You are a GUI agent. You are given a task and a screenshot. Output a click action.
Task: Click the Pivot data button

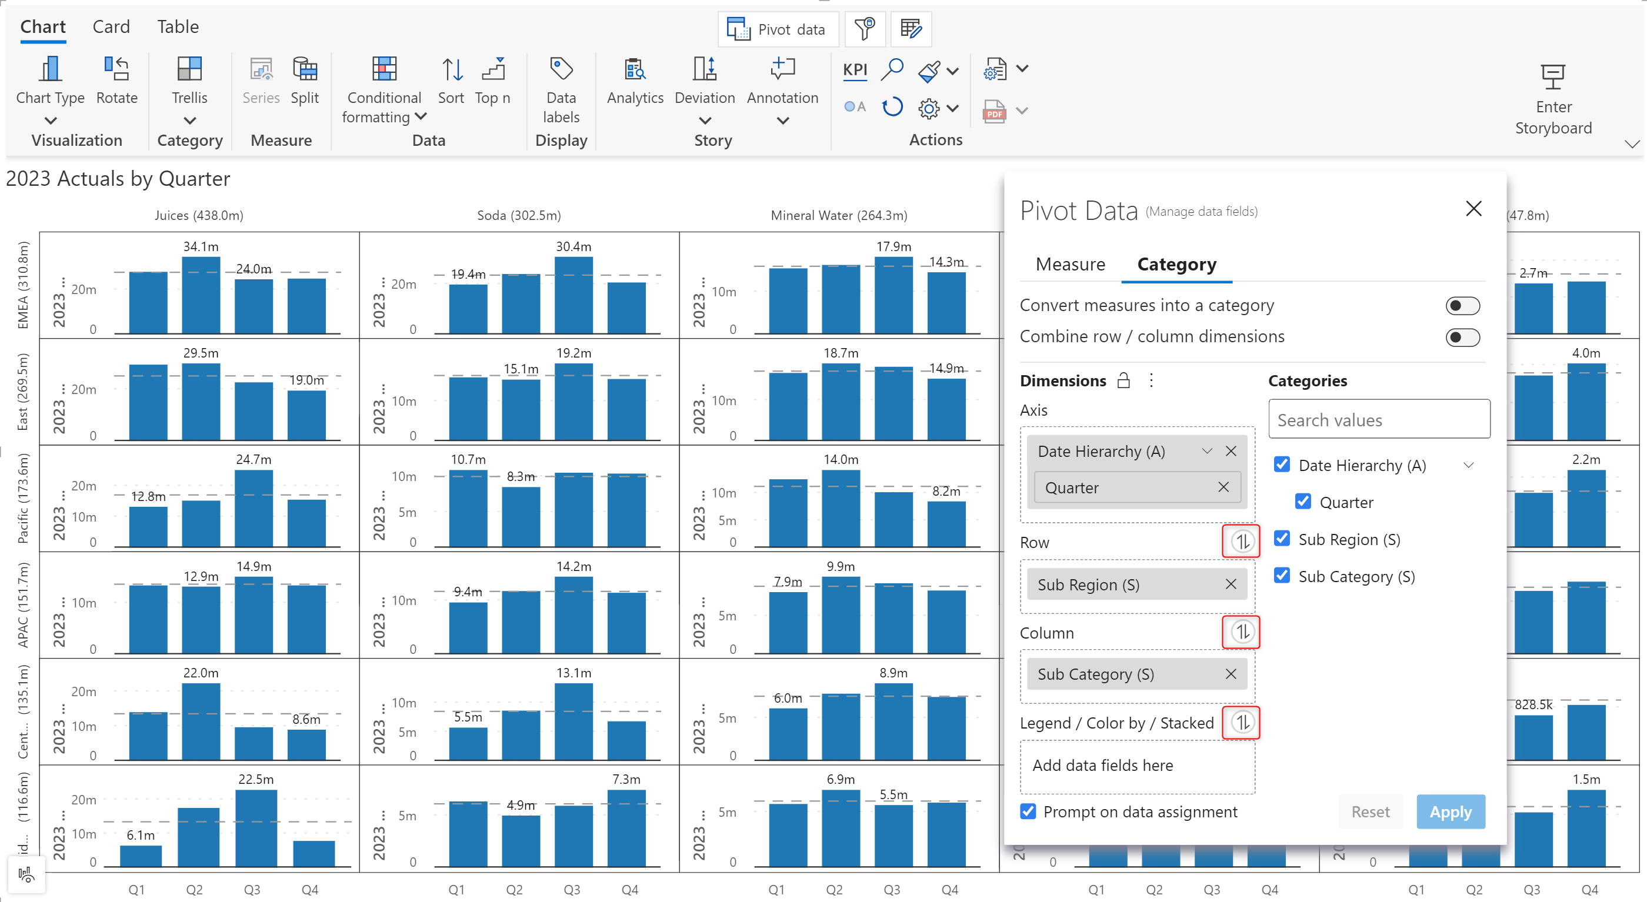778,29
